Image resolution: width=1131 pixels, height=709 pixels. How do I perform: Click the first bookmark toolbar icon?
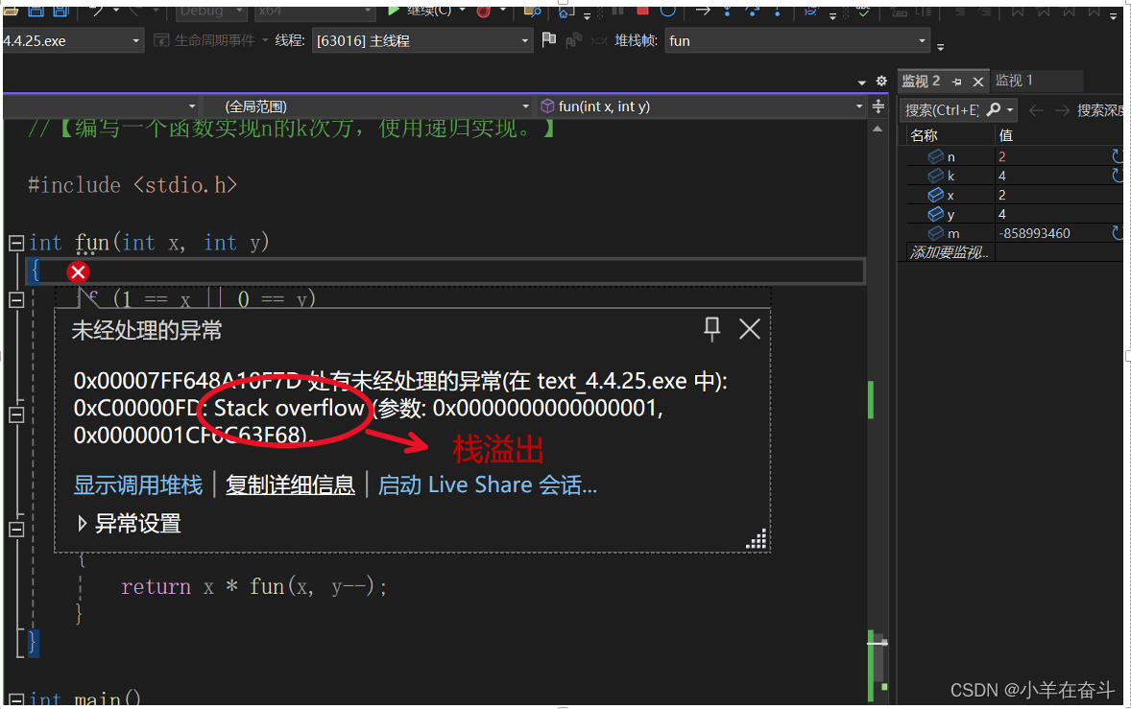point(1018,11)
